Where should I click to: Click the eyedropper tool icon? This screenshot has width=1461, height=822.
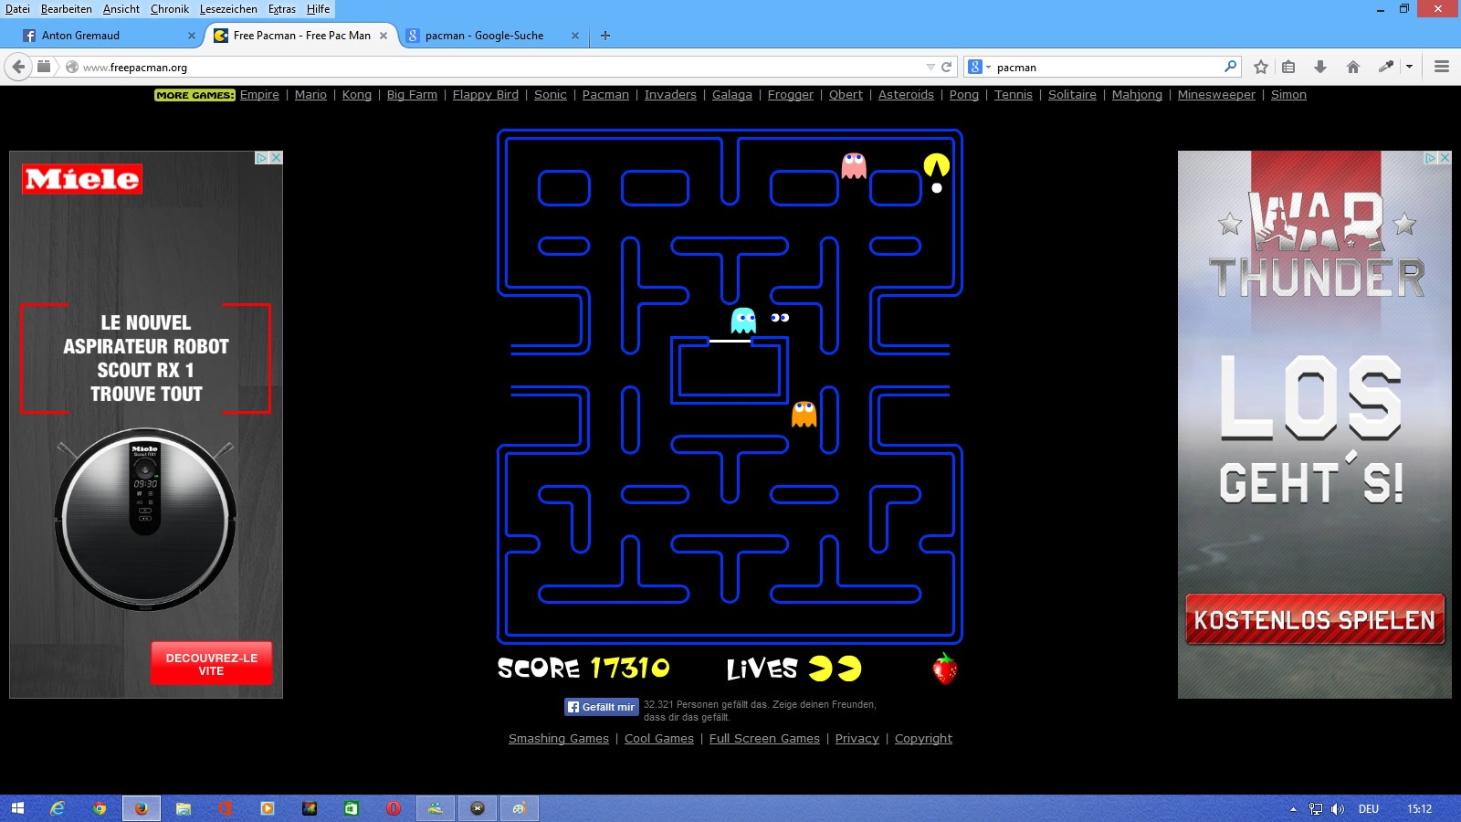tap(1386, 67)
